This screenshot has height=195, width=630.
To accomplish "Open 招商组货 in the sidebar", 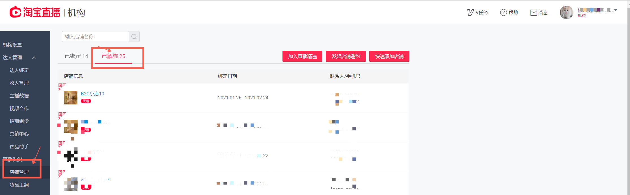I will pos(19,121).
